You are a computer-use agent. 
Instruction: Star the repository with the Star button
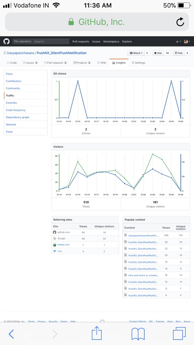point(158,53)
